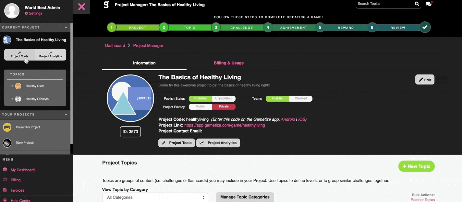
Task: Click the project logo with gametize label
Action: tap(130, 98)
